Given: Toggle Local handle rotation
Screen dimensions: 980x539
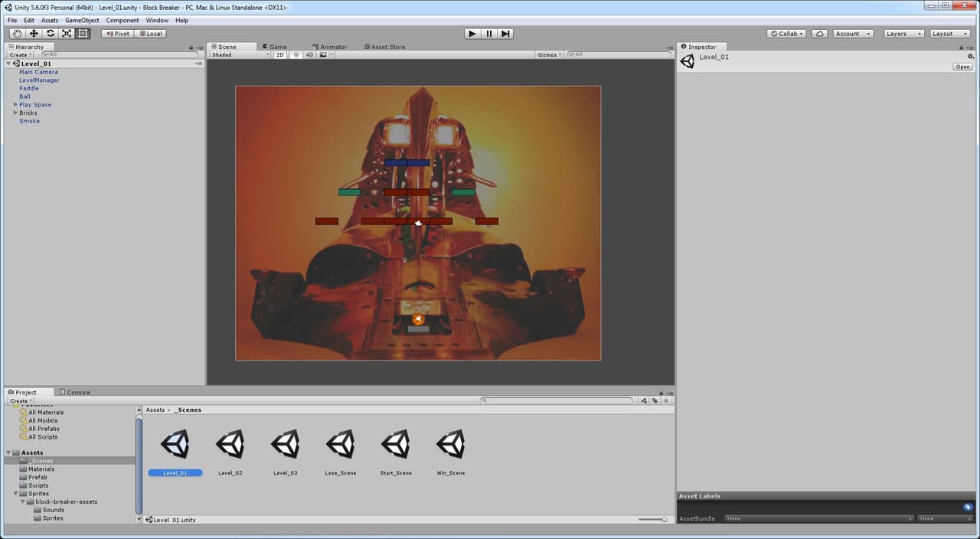Looking at the screenshot, I should [150, 34].
